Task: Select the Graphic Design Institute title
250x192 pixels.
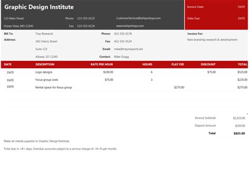Action: coord(39,7)
